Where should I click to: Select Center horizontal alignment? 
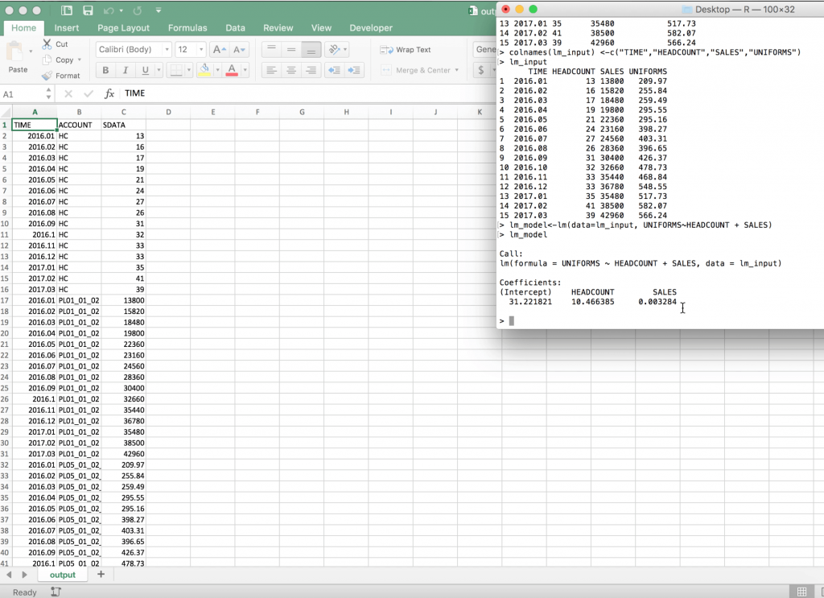point(291,70)
